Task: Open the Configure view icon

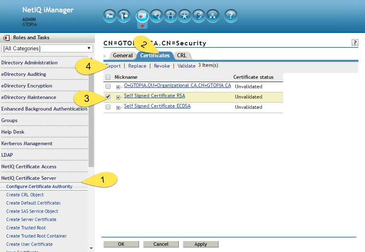Action: point(170,16)
